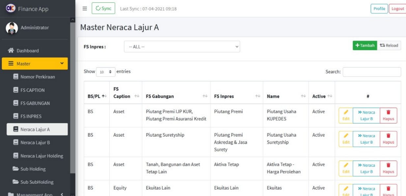This screenshot has height=196, width=406.
Task: Change the show entries count selector
Action: coord(106,72)
